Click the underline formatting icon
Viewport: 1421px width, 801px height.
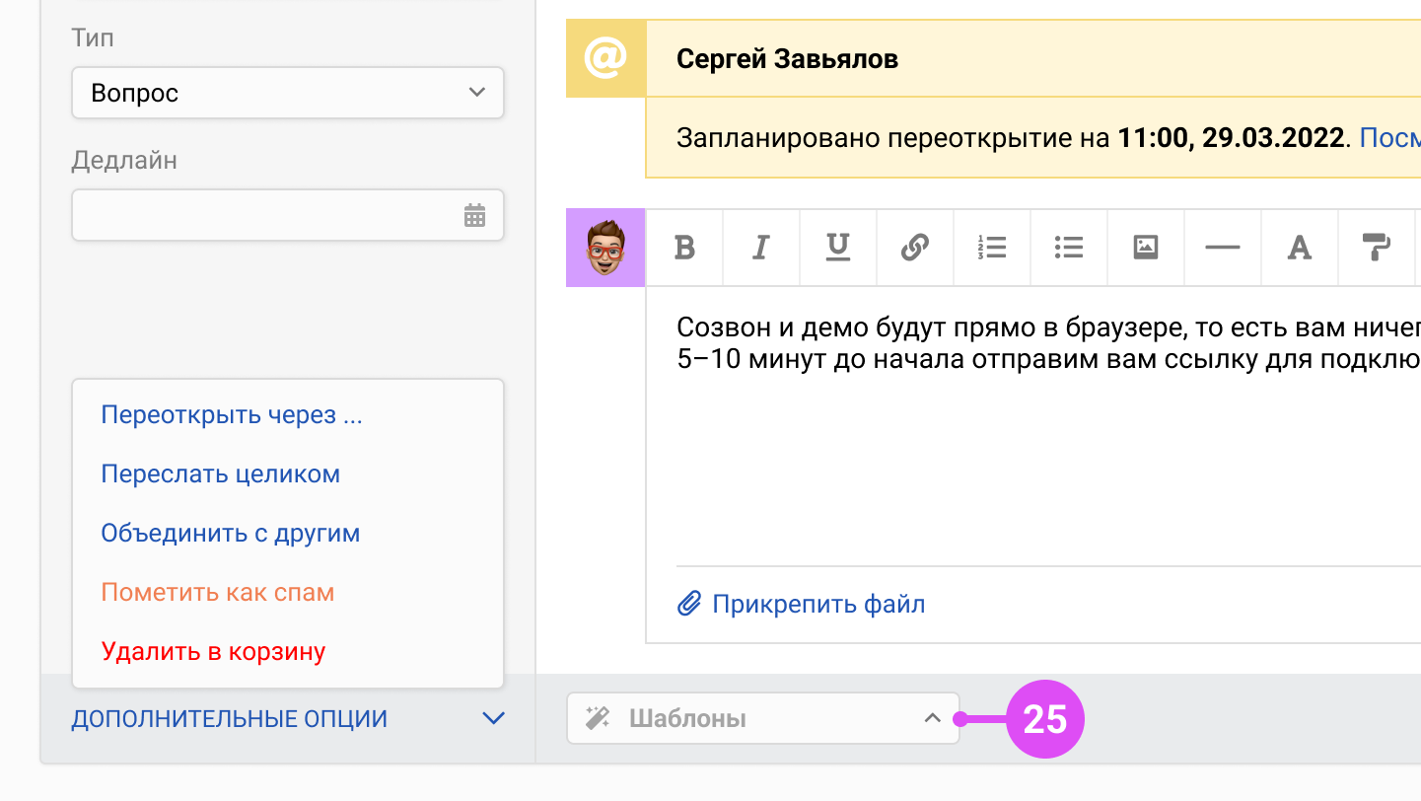(x=837, y=248)
